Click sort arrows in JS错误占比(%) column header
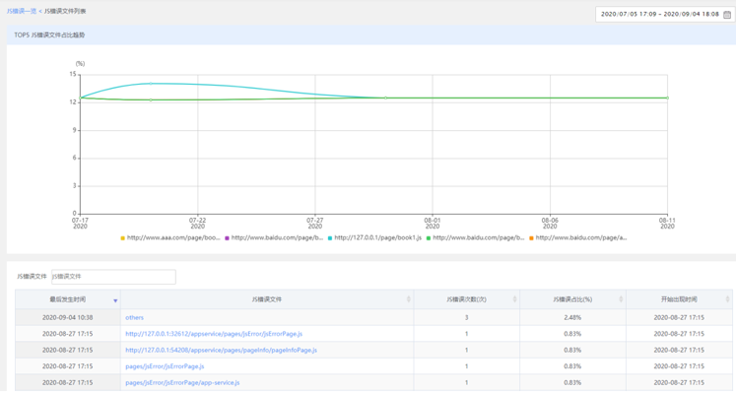This screenshot has width=736, height=393. pyautogui.click(x=621, y=299)
